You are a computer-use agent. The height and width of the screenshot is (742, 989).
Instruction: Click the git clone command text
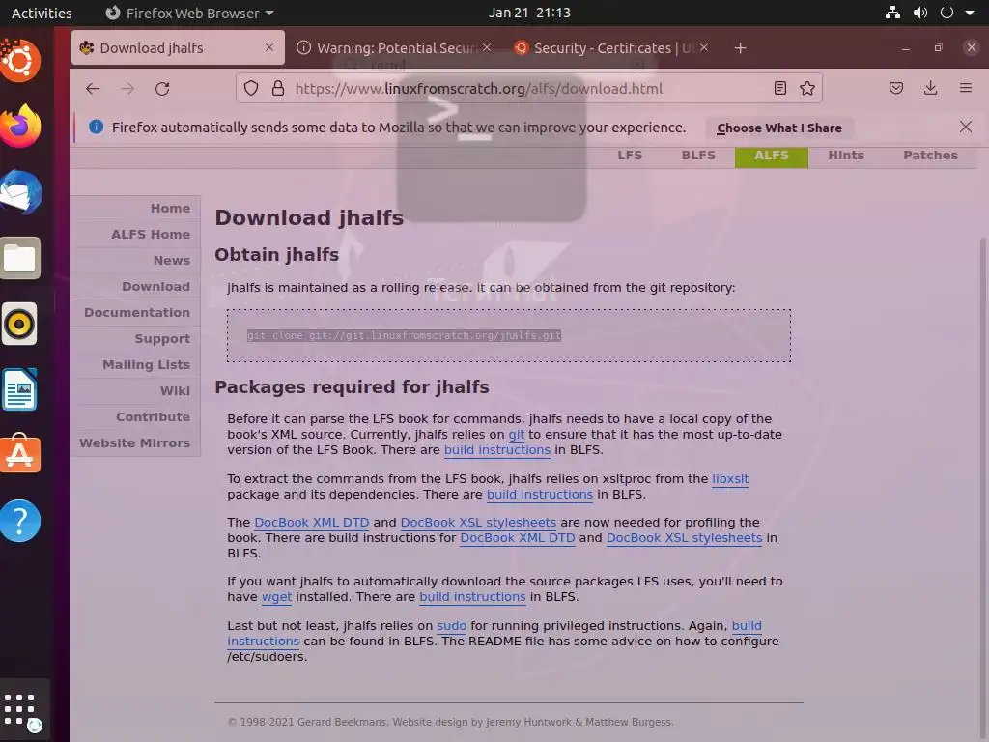tap(404, 335)
